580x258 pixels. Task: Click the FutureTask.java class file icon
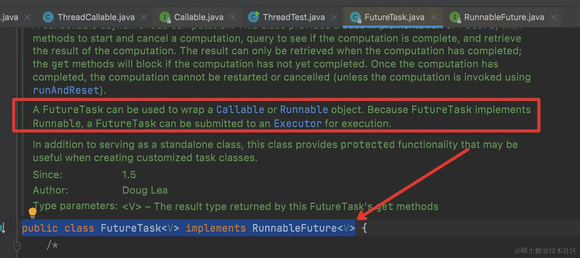(x=355, y=17)
